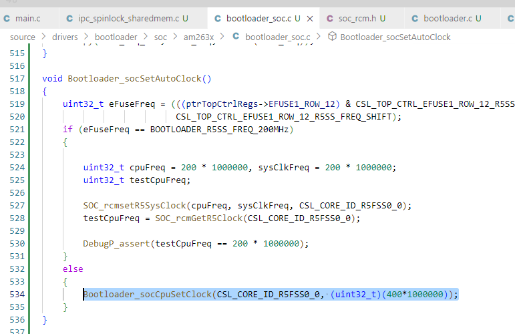Click the purple C icon on soc_rcm.h tab
The height and width of the screenshot is (334, 515).
[330, 19]
